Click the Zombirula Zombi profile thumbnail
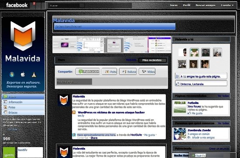 (x=180, y=134)
